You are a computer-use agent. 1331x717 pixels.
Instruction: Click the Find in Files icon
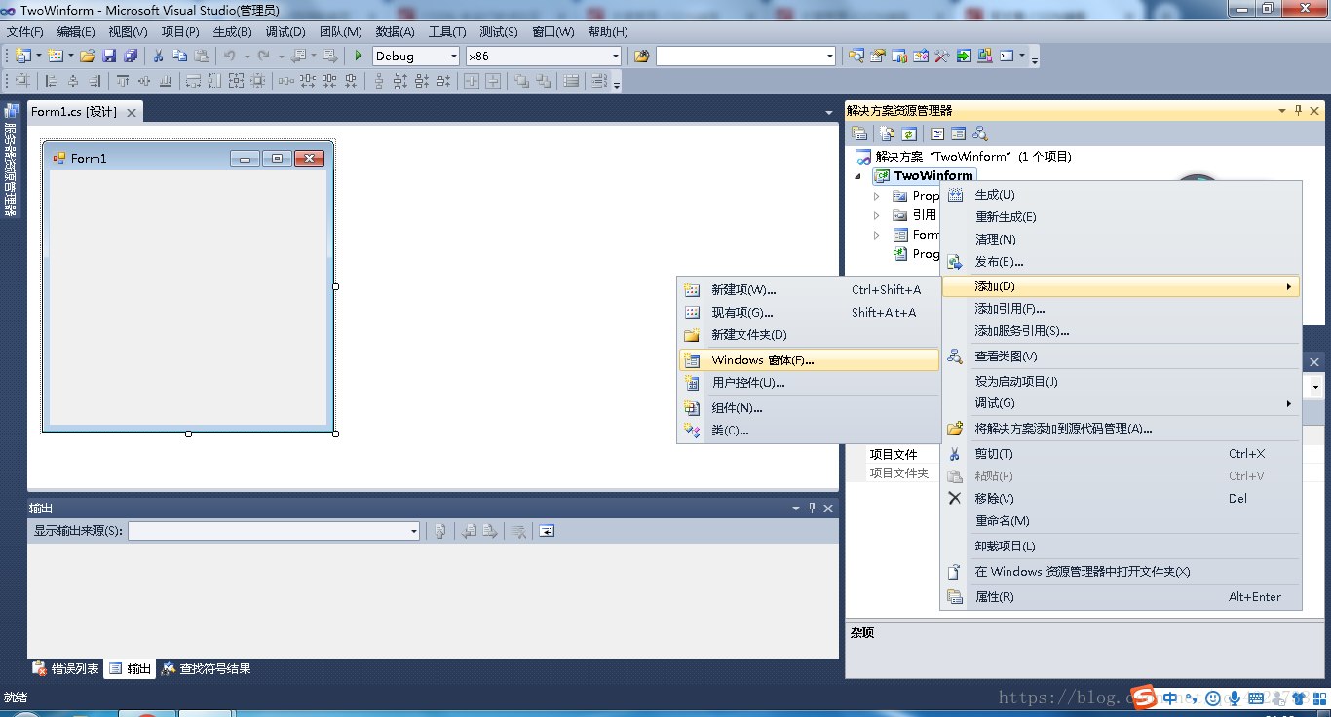(x=641, y=56)
